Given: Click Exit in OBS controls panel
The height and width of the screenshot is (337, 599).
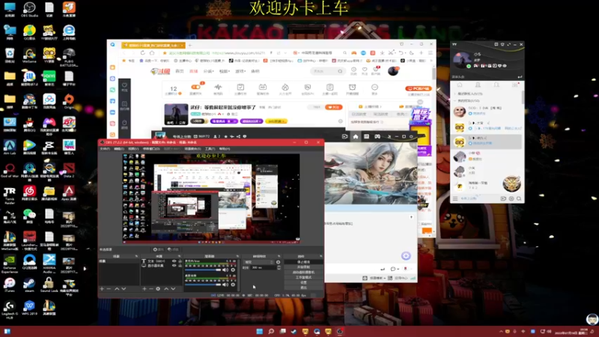Looking at the screenshot, I should pyautogui.click(x=304, y=288).
